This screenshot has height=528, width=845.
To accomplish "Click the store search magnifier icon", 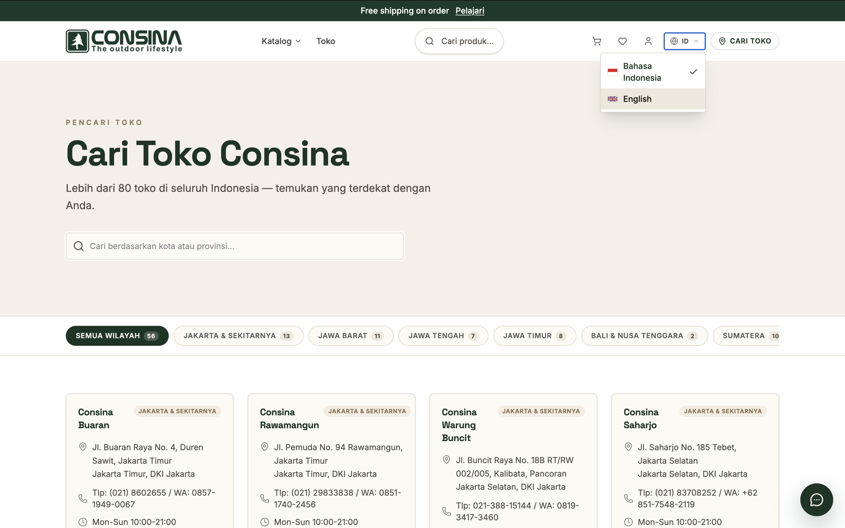I will (79, 246).
